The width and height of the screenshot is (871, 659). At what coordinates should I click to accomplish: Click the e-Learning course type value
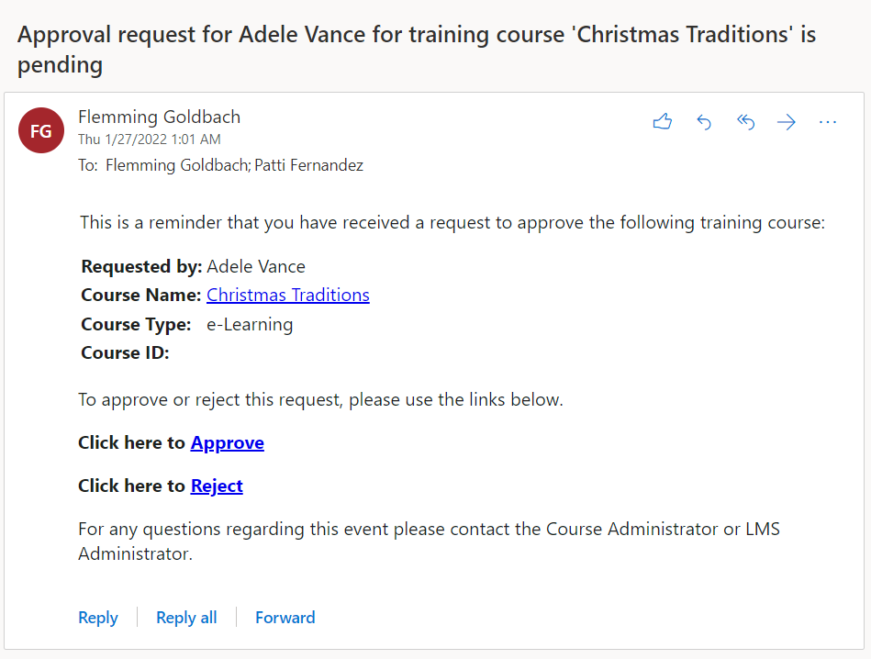click(250, 324)
